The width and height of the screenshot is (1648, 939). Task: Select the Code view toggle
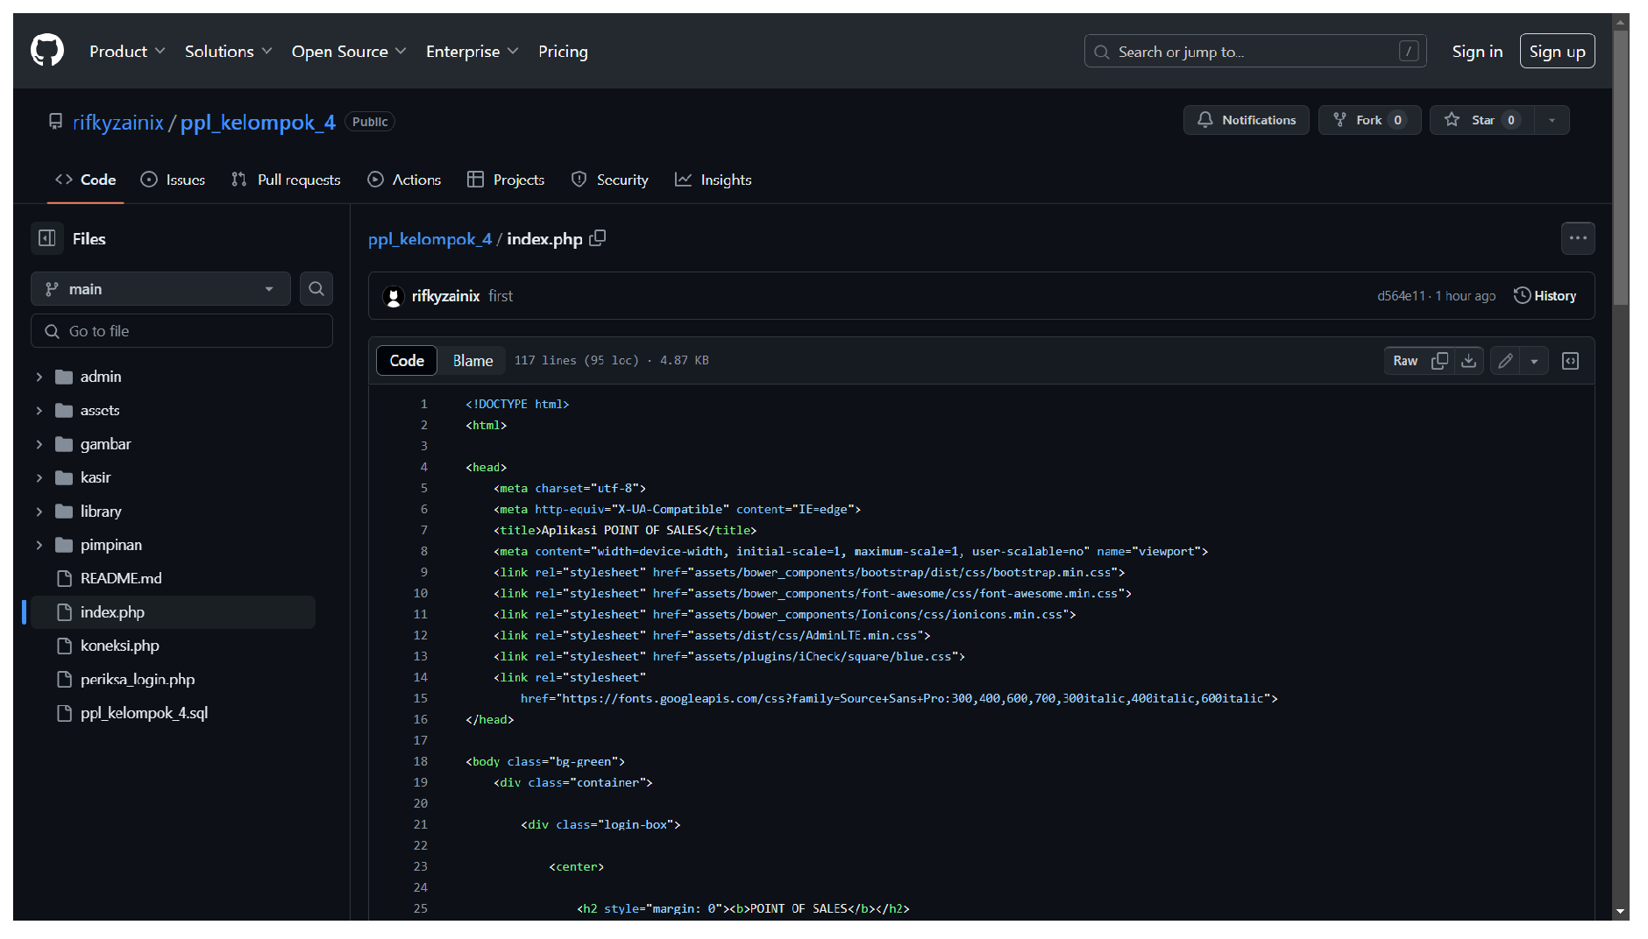(407, 361)
